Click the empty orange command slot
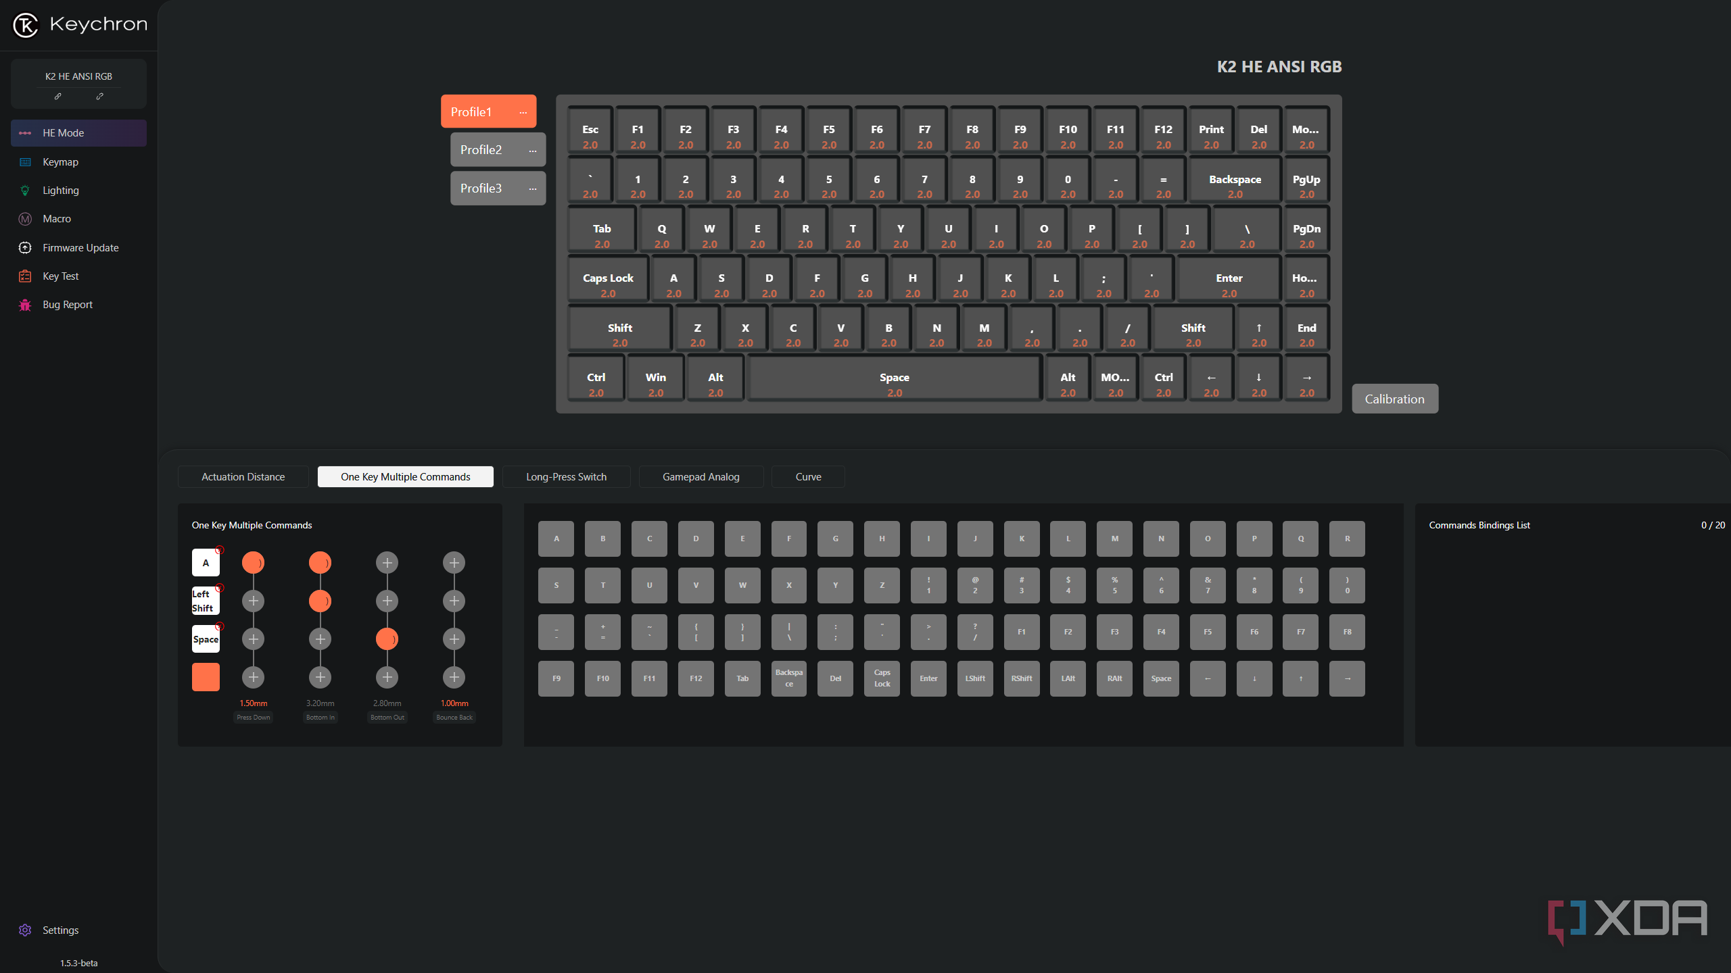1731x973 pixels. tap(206, 677)
